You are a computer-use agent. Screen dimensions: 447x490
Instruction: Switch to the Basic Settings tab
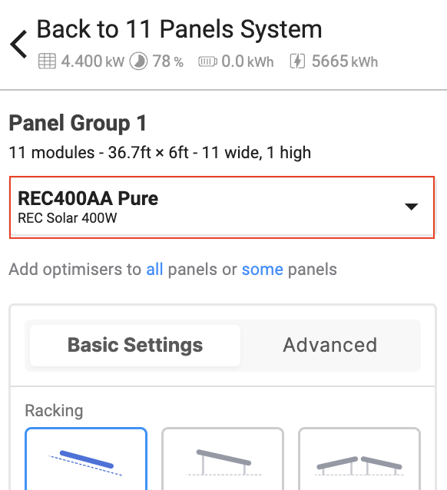point(135,346)
